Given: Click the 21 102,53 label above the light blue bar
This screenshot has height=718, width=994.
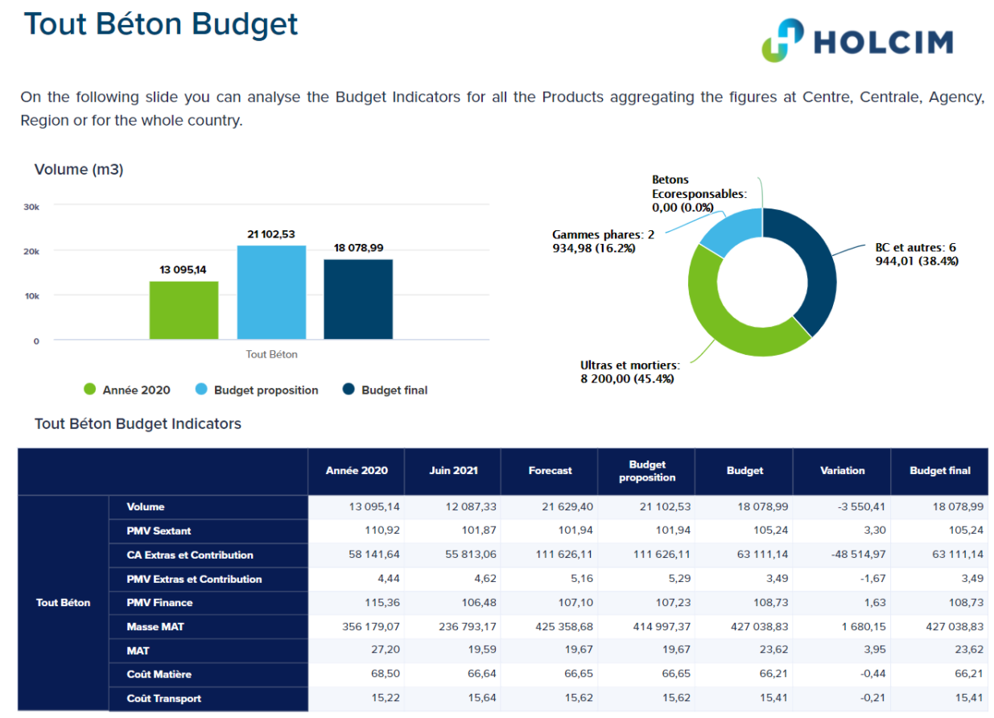Looking at the screenshot, I should 271,234.
